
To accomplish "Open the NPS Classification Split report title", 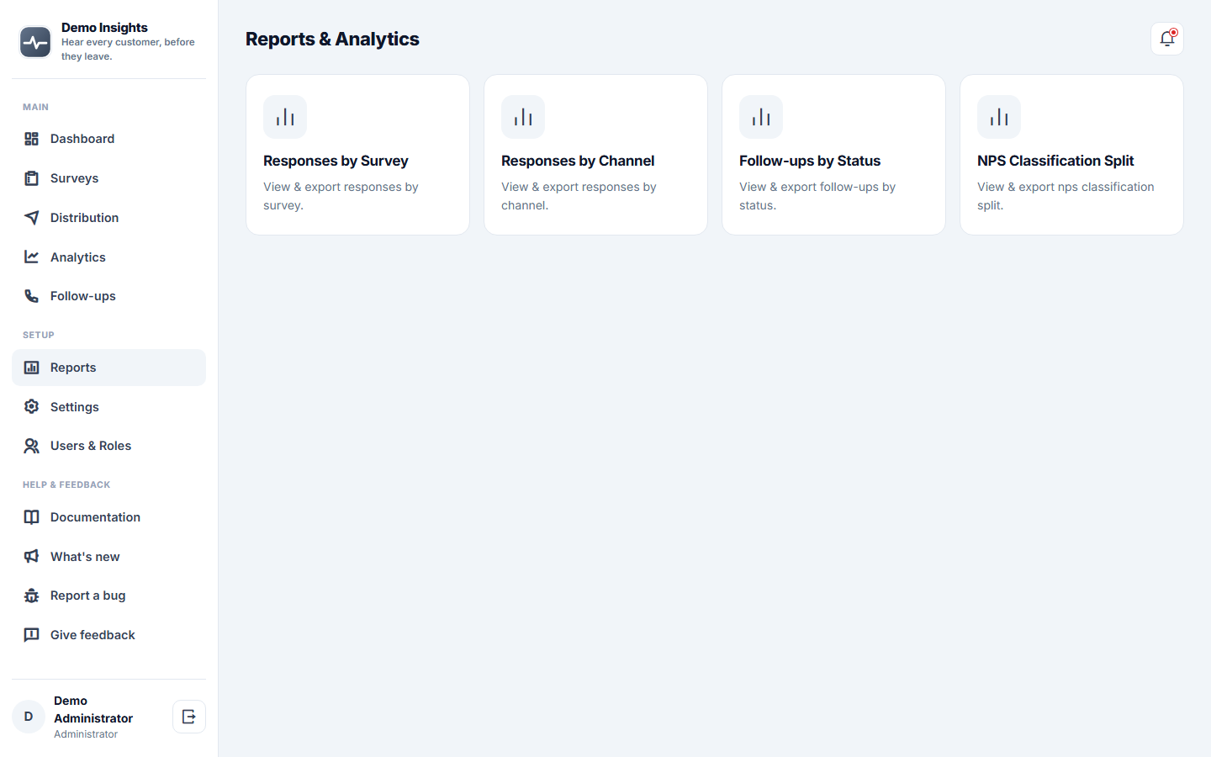I will [1055, 161].
